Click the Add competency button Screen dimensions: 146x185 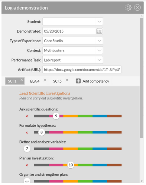(x=93, y=81)
